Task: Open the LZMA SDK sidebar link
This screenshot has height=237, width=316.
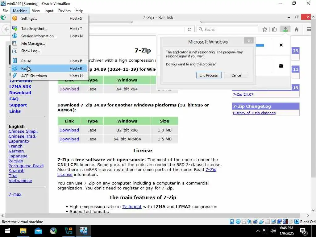Action: click(x=20, y=86)
